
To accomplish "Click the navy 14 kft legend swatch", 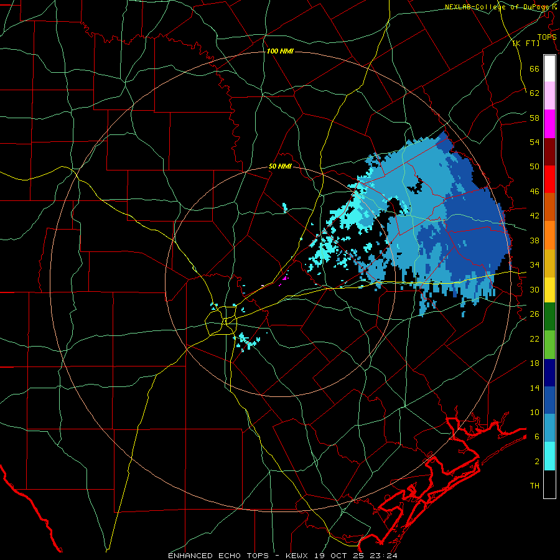I will 549,373.
